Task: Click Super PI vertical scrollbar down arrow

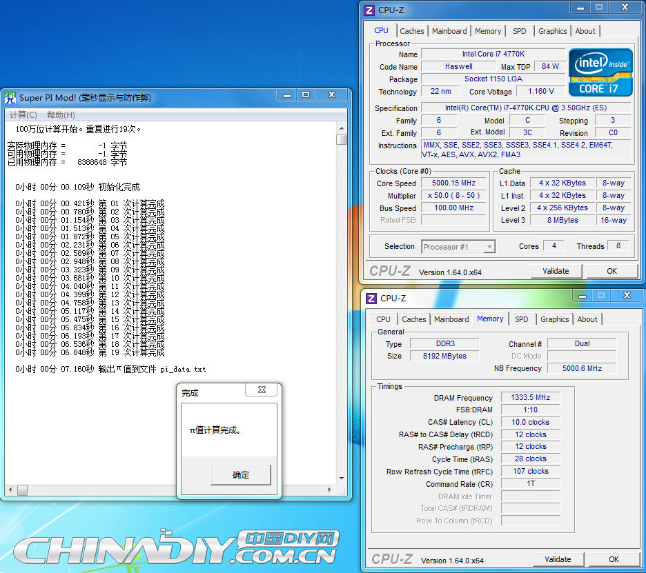Action: click(x=342, y=479)
